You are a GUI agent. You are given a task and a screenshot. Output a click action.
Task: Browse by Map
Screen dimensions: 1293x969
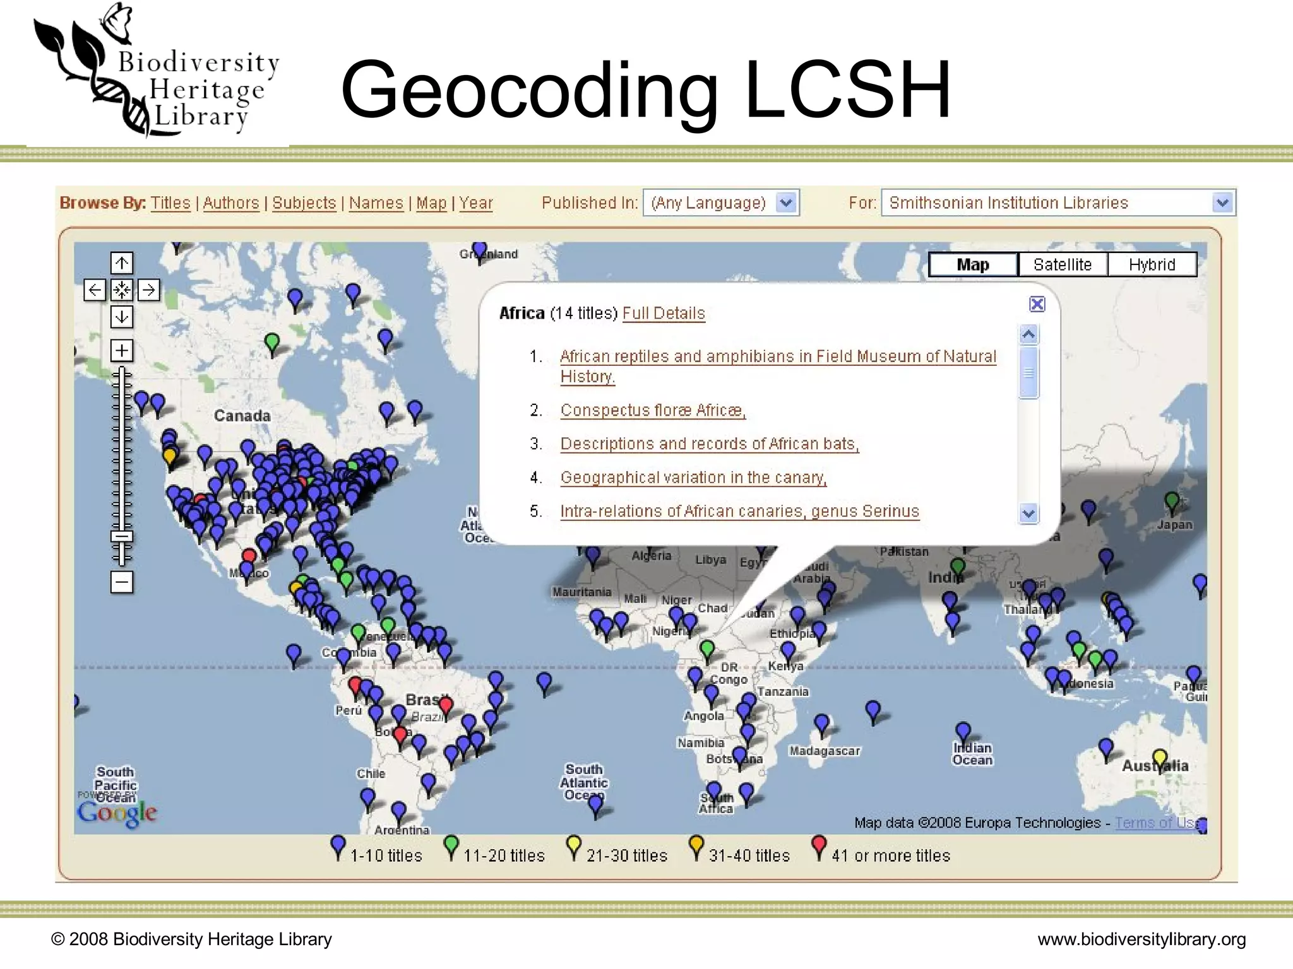(x=431, y=203)
